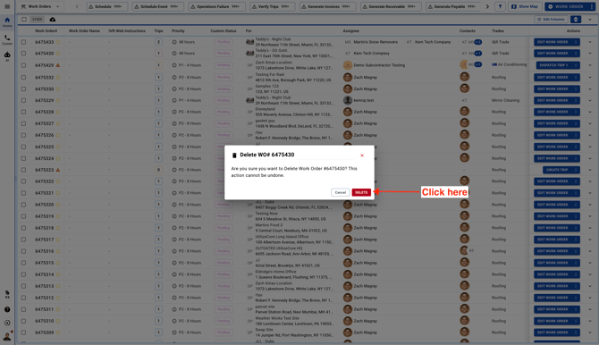The image size is (599, 345).
Task: Click the +2 contacts badge in row 6475433
Action: [x=478, y=42]
